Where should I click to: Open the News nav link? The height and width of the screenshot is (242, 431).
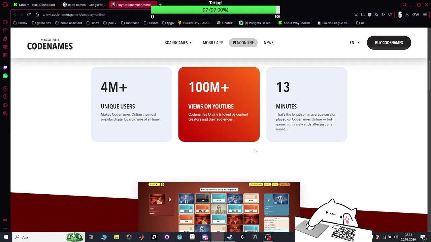268,43
